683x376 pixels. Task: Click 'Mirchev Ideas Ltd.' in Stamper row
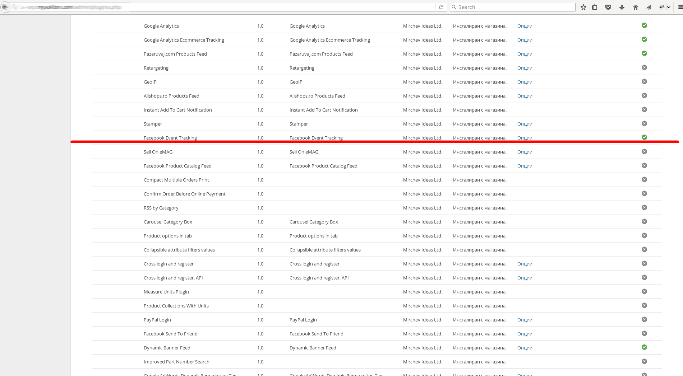[x=423, y=124]
